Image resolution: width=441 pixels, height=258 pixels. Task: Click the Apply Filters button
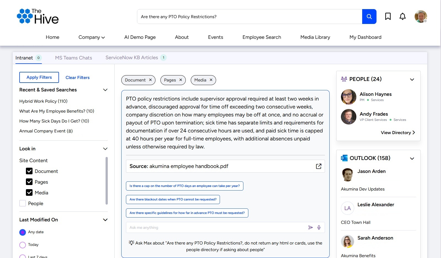pos(39,77)
